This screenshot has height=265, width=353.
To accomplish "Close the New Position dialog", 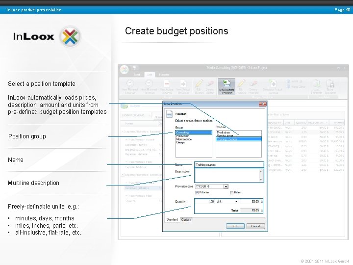I will pos(262,104).
